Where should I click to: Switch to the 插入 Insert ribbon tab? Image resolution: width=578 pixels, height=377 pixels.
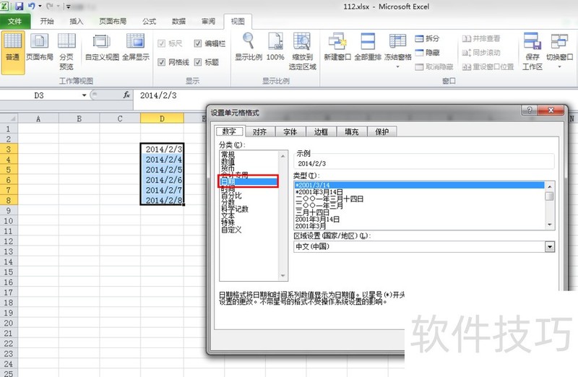[77, 22]
